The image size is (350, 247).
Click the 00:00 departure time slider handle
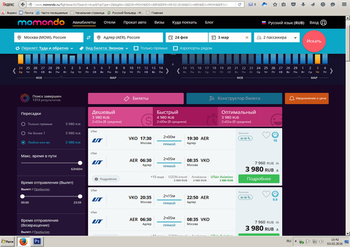22,196
